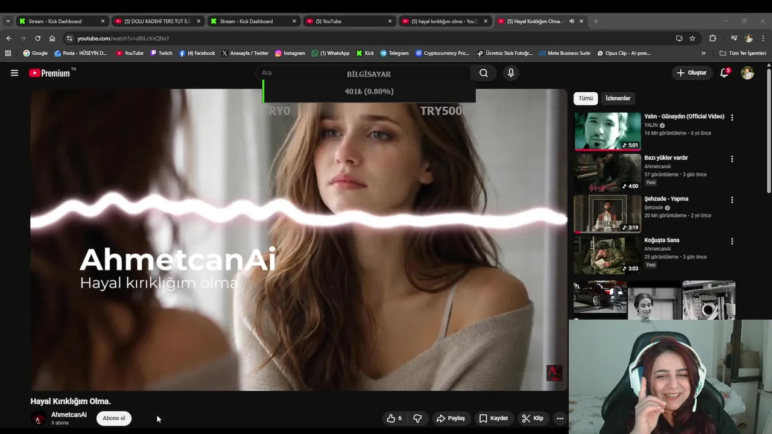Open Chrome three-dot menu
Image resolution: width=772 pixels, height=434 pixels.
coord(763,38)
